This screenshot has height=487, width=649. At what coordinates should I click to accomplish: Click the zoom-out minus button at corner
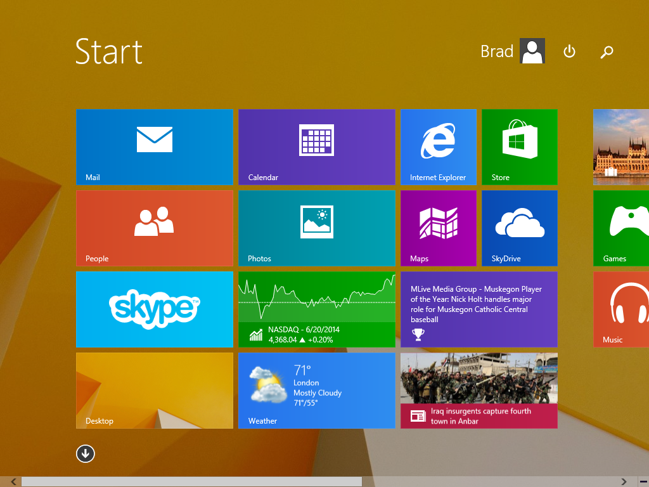point(644,482)
